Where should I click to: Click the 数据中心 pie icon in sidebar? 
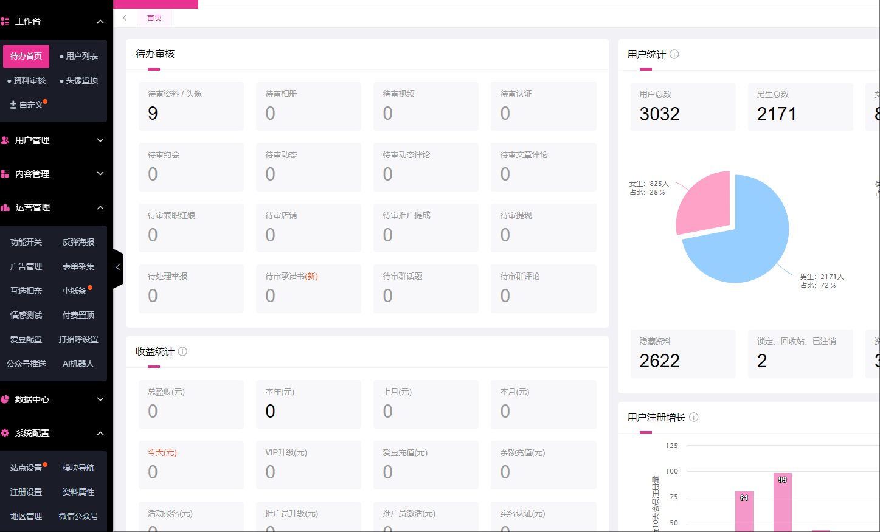(5, 399)
